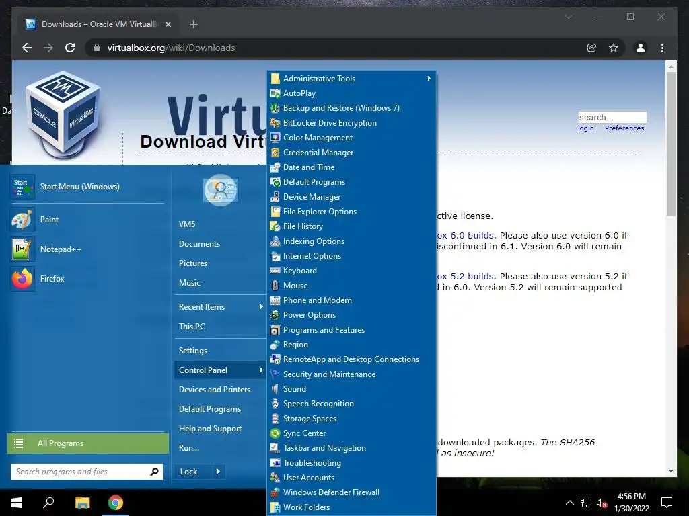Click the Region icon
689x516 pixels.
pyautogui.click(x=275, y=345)
